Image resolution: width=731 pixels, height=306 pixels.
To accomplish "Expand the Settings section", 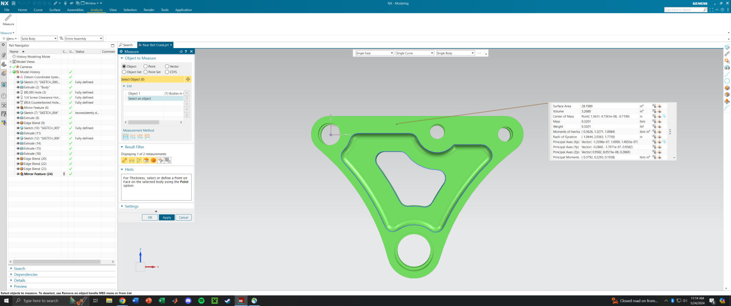I will (122, 206).
